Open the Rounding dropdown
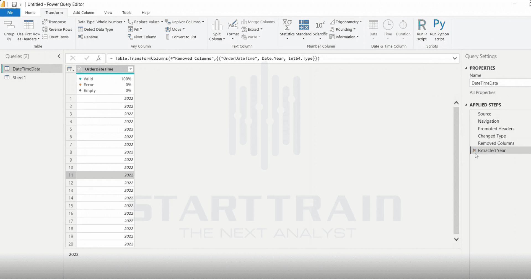531x279 pixels. point(343,29)
